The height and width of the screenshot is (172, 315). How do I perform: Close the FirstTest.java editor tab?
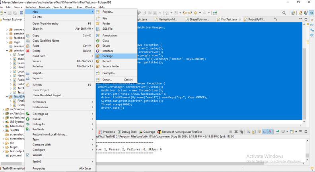tap(240, 20)
